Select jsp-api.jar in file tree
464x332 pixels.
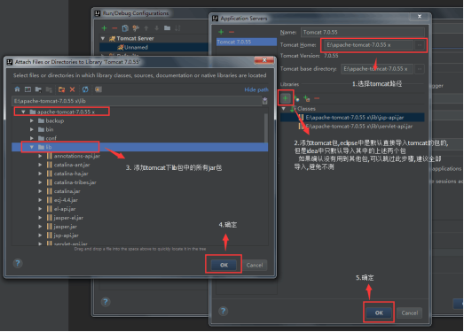coord(66,235)
